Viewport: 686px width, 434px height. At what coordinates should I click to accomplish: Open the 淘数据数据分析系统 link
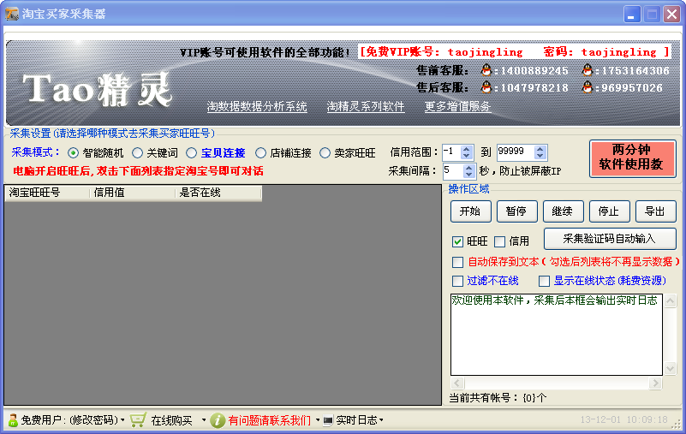[x=257, y=107]
